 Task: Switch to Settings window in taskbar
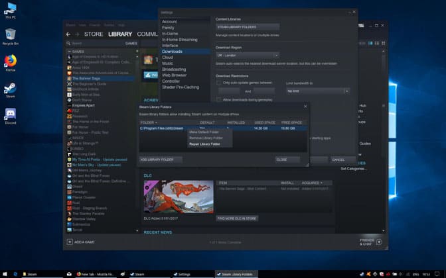(x=193, y=274)
